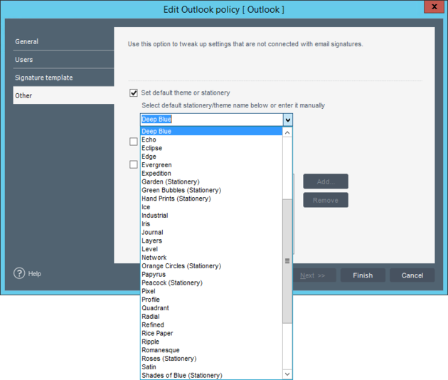
Task: Pick the Ripple theme
Action: click(211, 342)
